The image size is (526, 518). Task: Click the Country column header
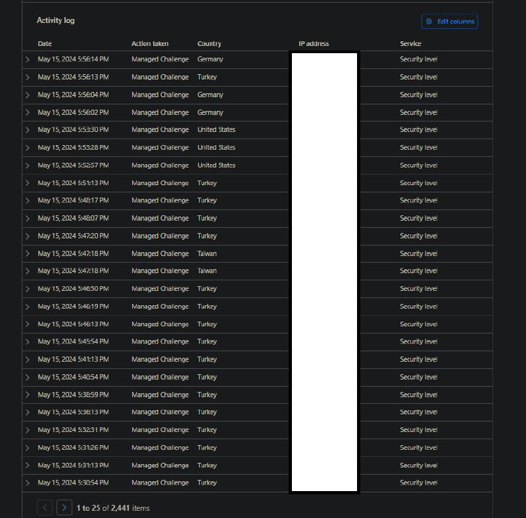tap(209, 43)
